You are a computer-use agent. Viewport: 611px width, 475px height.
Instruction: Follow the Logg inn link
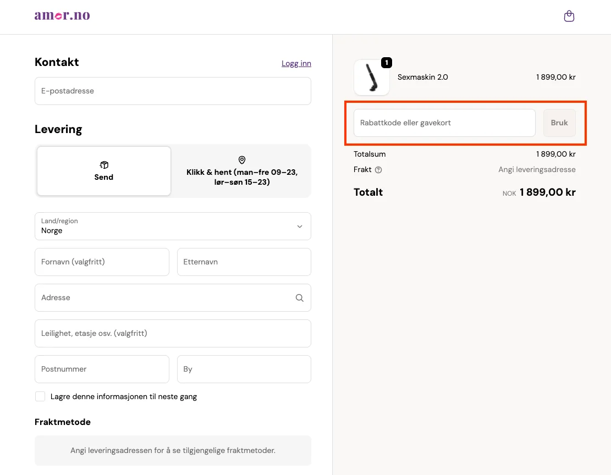(x=296, y=63)
